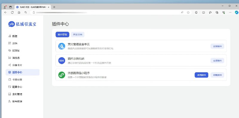Open the 活码 sidebar item
Viewport: 239px width, 118px height.
click(13, 43)
